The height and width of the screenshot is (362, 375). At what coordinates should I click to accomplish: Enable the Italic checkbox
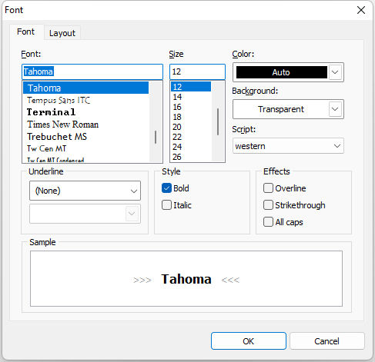pos(166,205)
